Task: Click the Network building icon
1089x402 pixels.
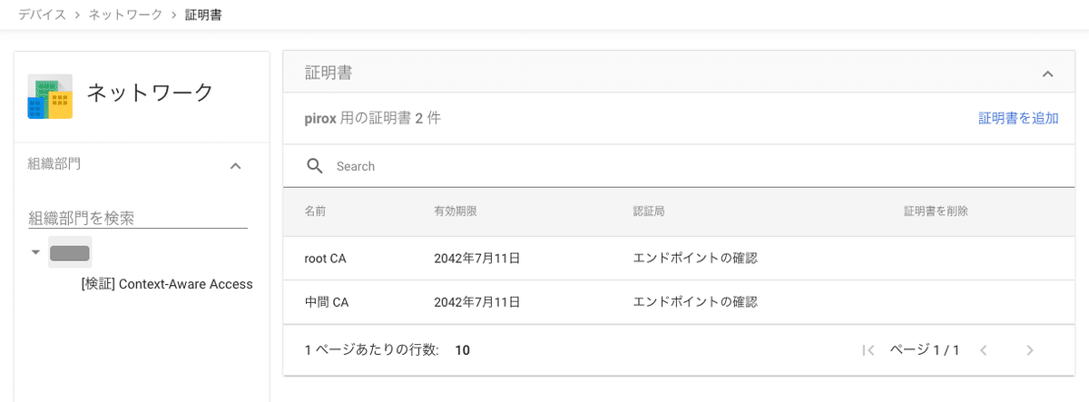Action: (x=50, y=97)
